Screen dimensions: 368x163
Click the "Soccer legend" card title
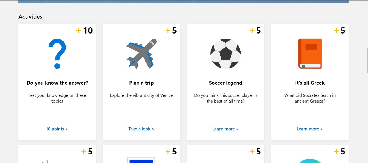tap(226, 83)
